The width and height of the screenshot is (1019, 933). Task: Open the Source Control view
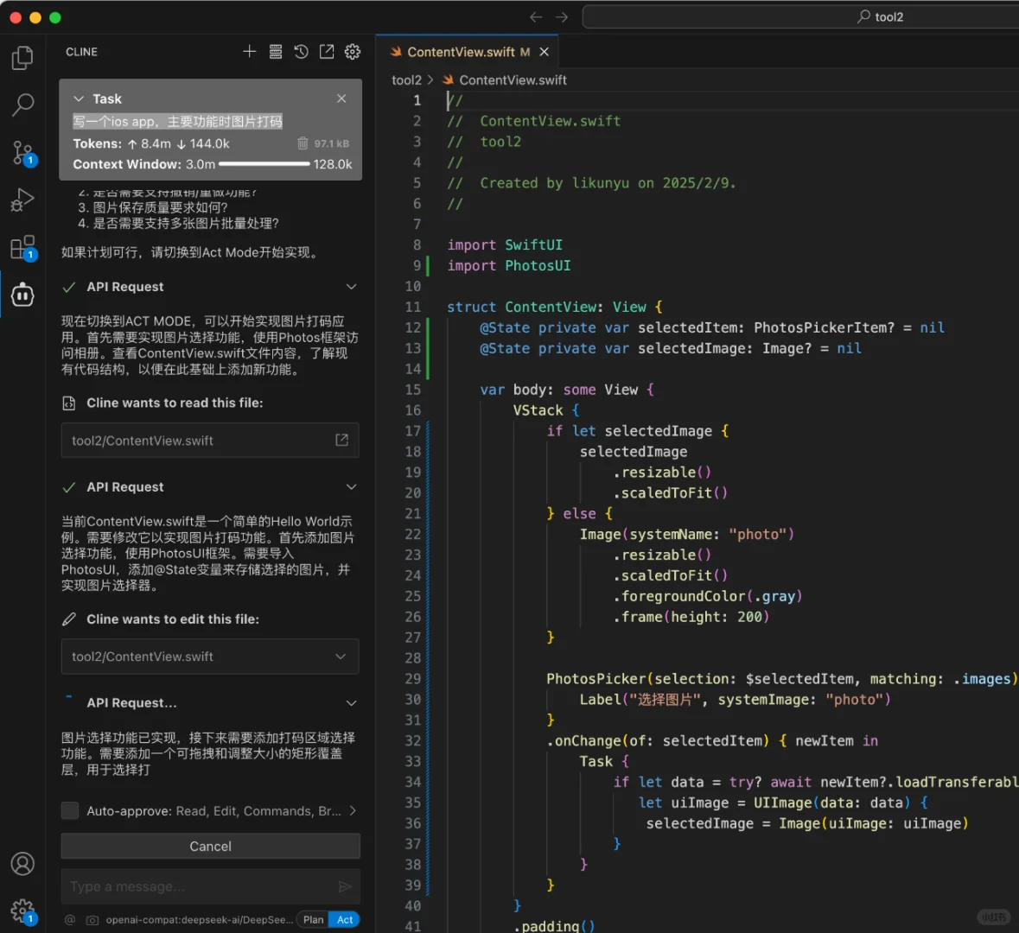point(22,153)
